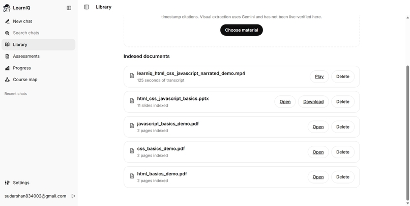
Task: Click file icon of narrated_demo.mp4 row
Action: [x=132, y=76]
